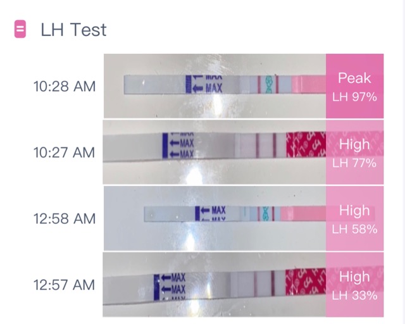The image size is (405, 324).
Task: Select the High LH 33% result badge
Action: [x=354, y=285]
